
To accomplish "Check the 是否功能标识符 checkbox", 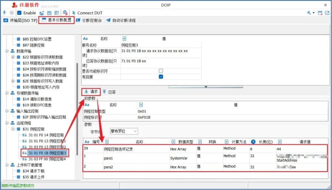I will [161, 71].
